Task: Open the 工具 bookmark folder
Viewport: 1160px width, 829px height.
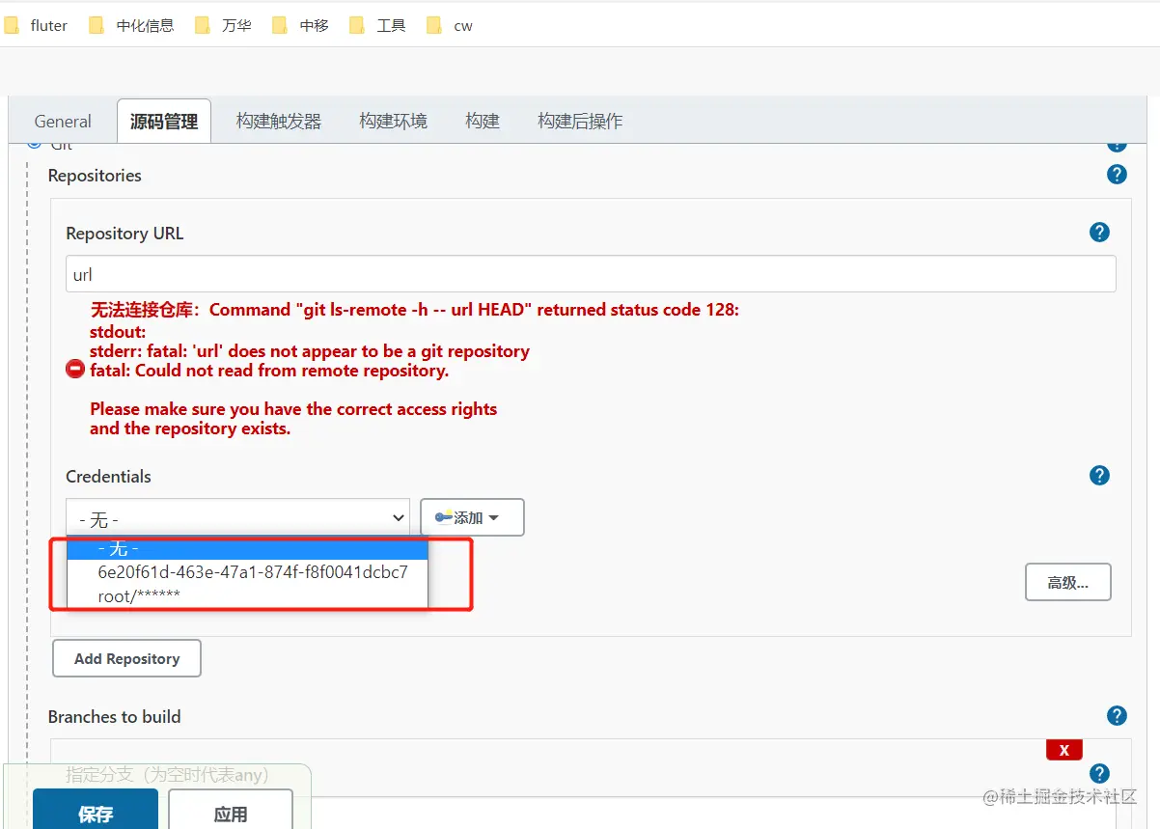Action: pos(378,26)
